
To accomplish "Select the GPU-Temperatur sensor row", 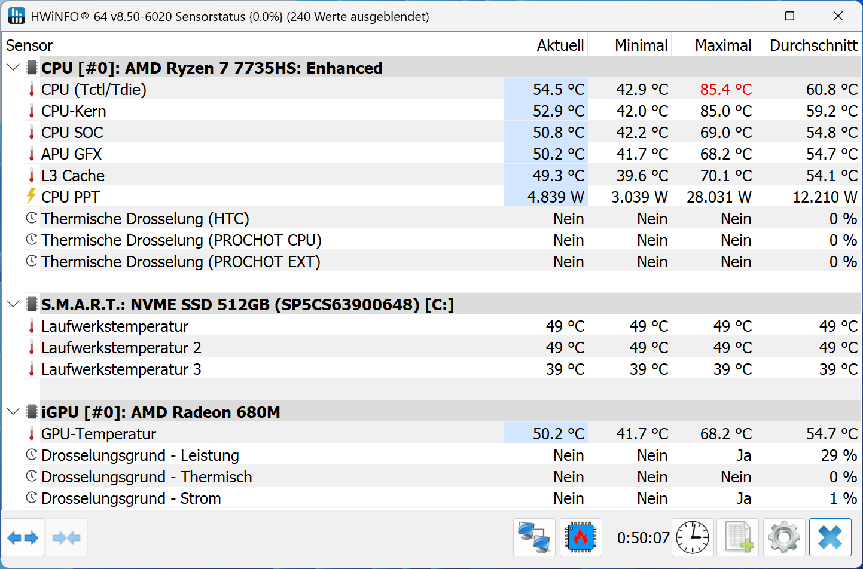I will (x=442, y=433).
